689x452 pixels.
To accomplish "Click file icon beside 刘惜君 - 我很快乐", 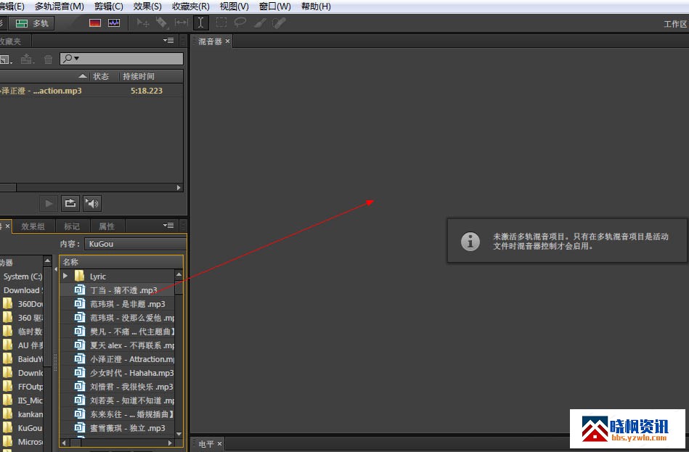I will [x=80, y=387].
